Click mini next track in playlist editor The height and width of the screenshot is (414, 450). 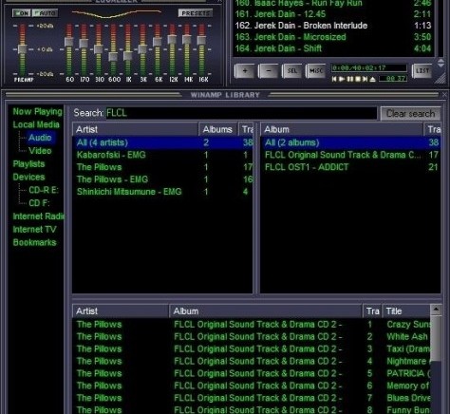point(365,79)
